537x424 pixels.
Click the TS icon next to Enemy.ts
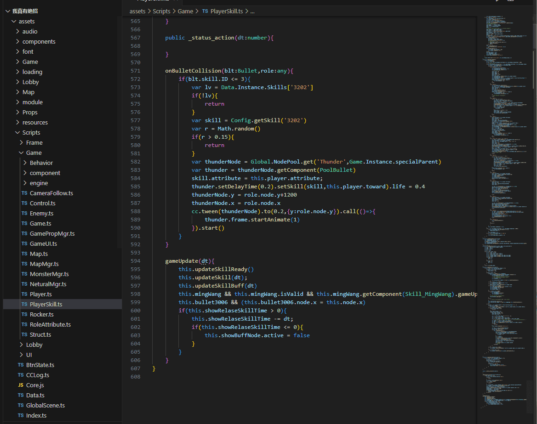24,214
